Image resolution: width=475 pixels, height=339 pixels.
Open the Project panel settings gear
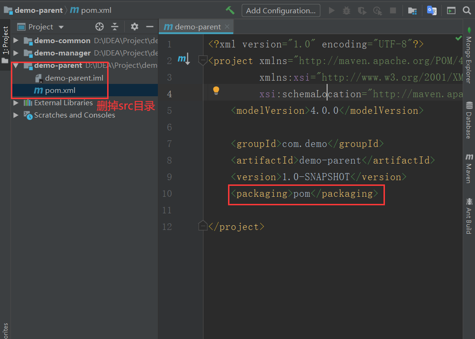coord(135,27)
